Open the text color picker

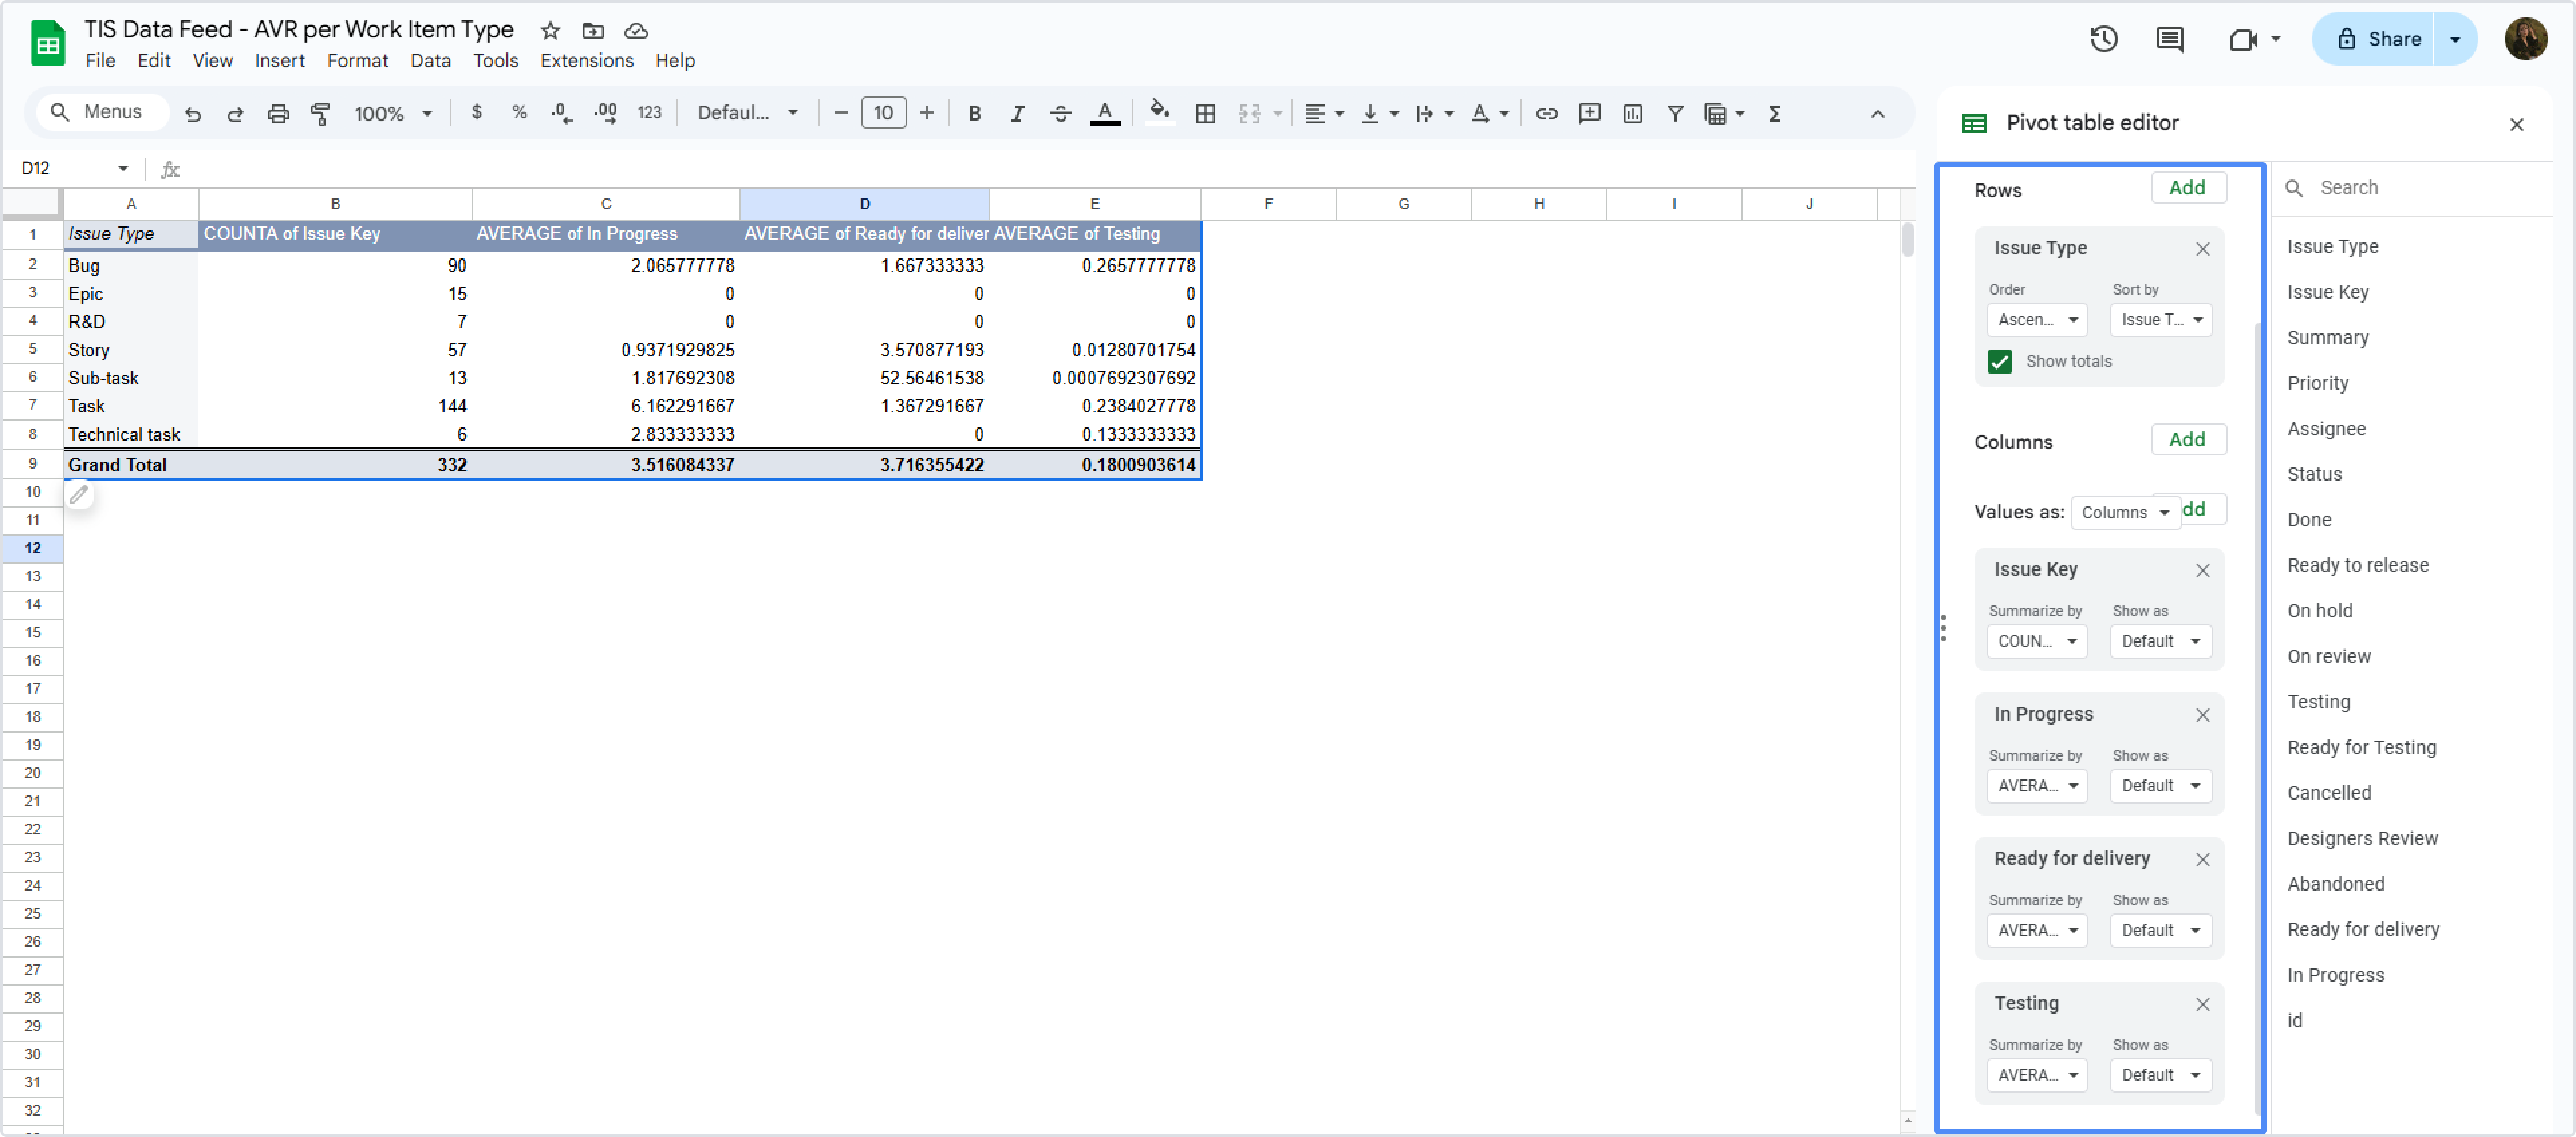point(1104,114)
